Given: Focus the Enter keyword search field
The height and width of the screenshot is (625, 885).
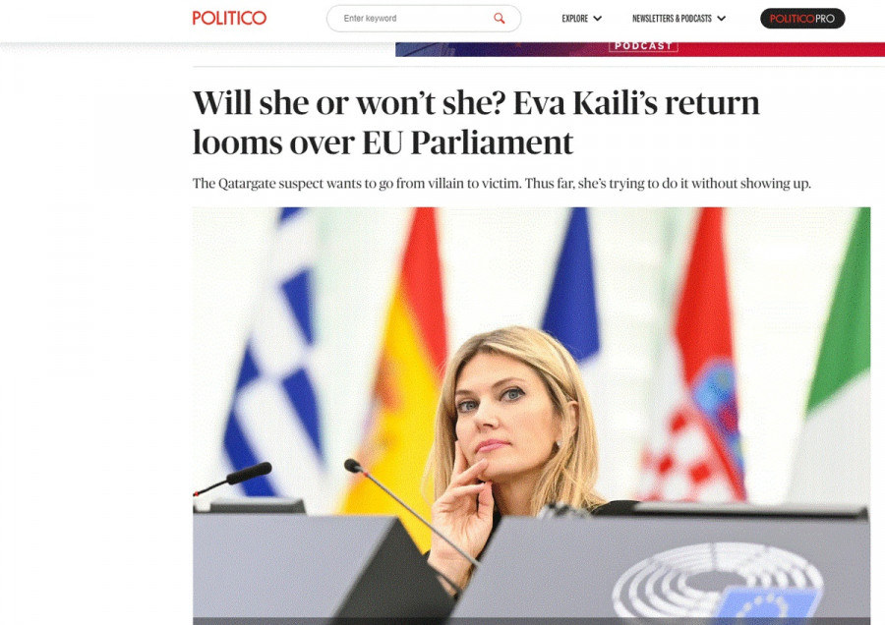Looking at the screenshot, I should pos(423,18).
